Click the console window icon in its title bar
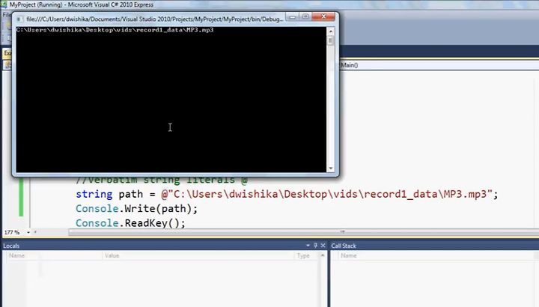 pyautogui.click(x=19, y=19)
